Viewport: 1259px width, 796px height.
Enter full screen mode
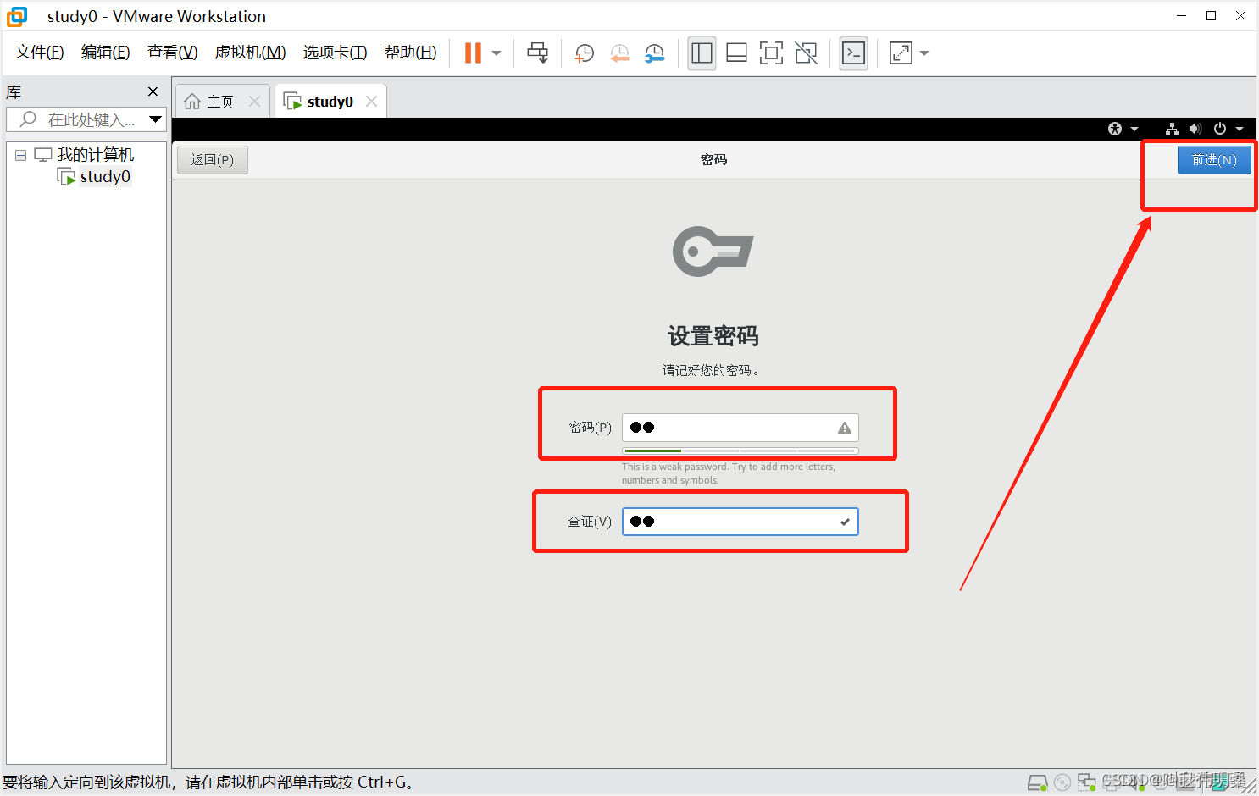[771, 53]
